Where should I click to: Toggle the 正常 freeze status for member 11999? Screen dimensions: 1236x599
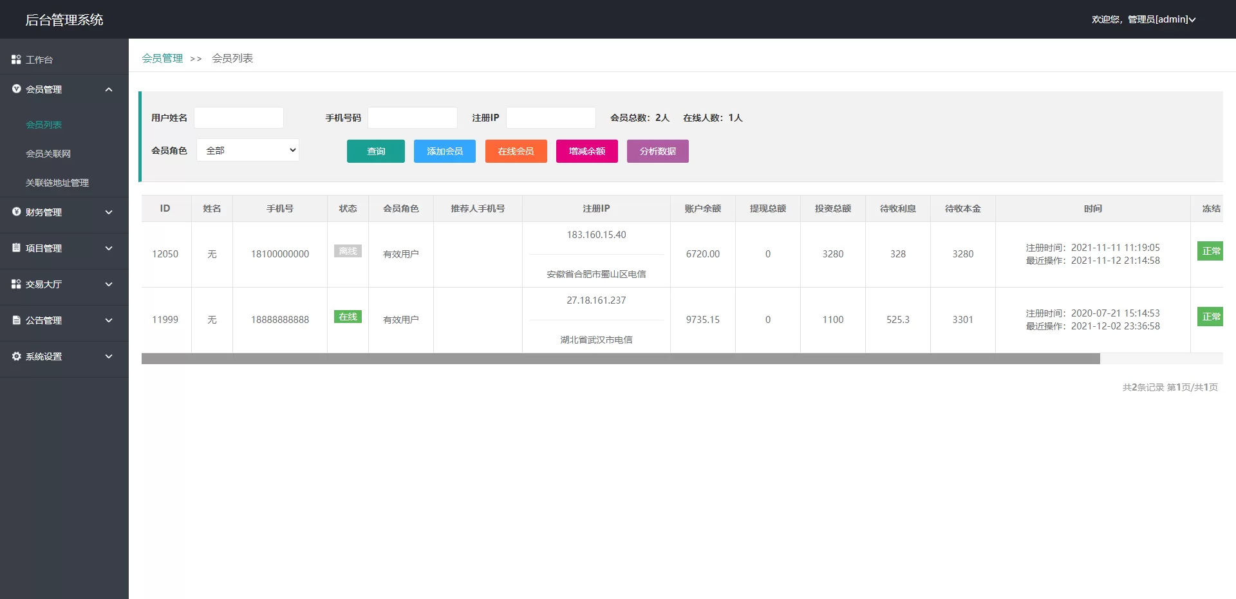point(1210,317)
